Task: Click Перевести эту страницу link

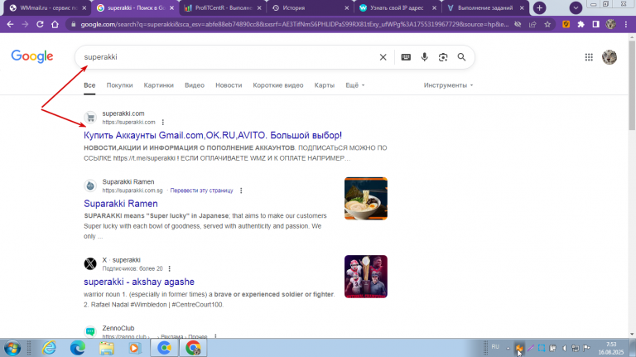Action: (201, 191)
